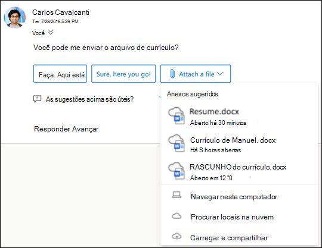Attach Resume.docx from suggested attachments

coord(239,116)
